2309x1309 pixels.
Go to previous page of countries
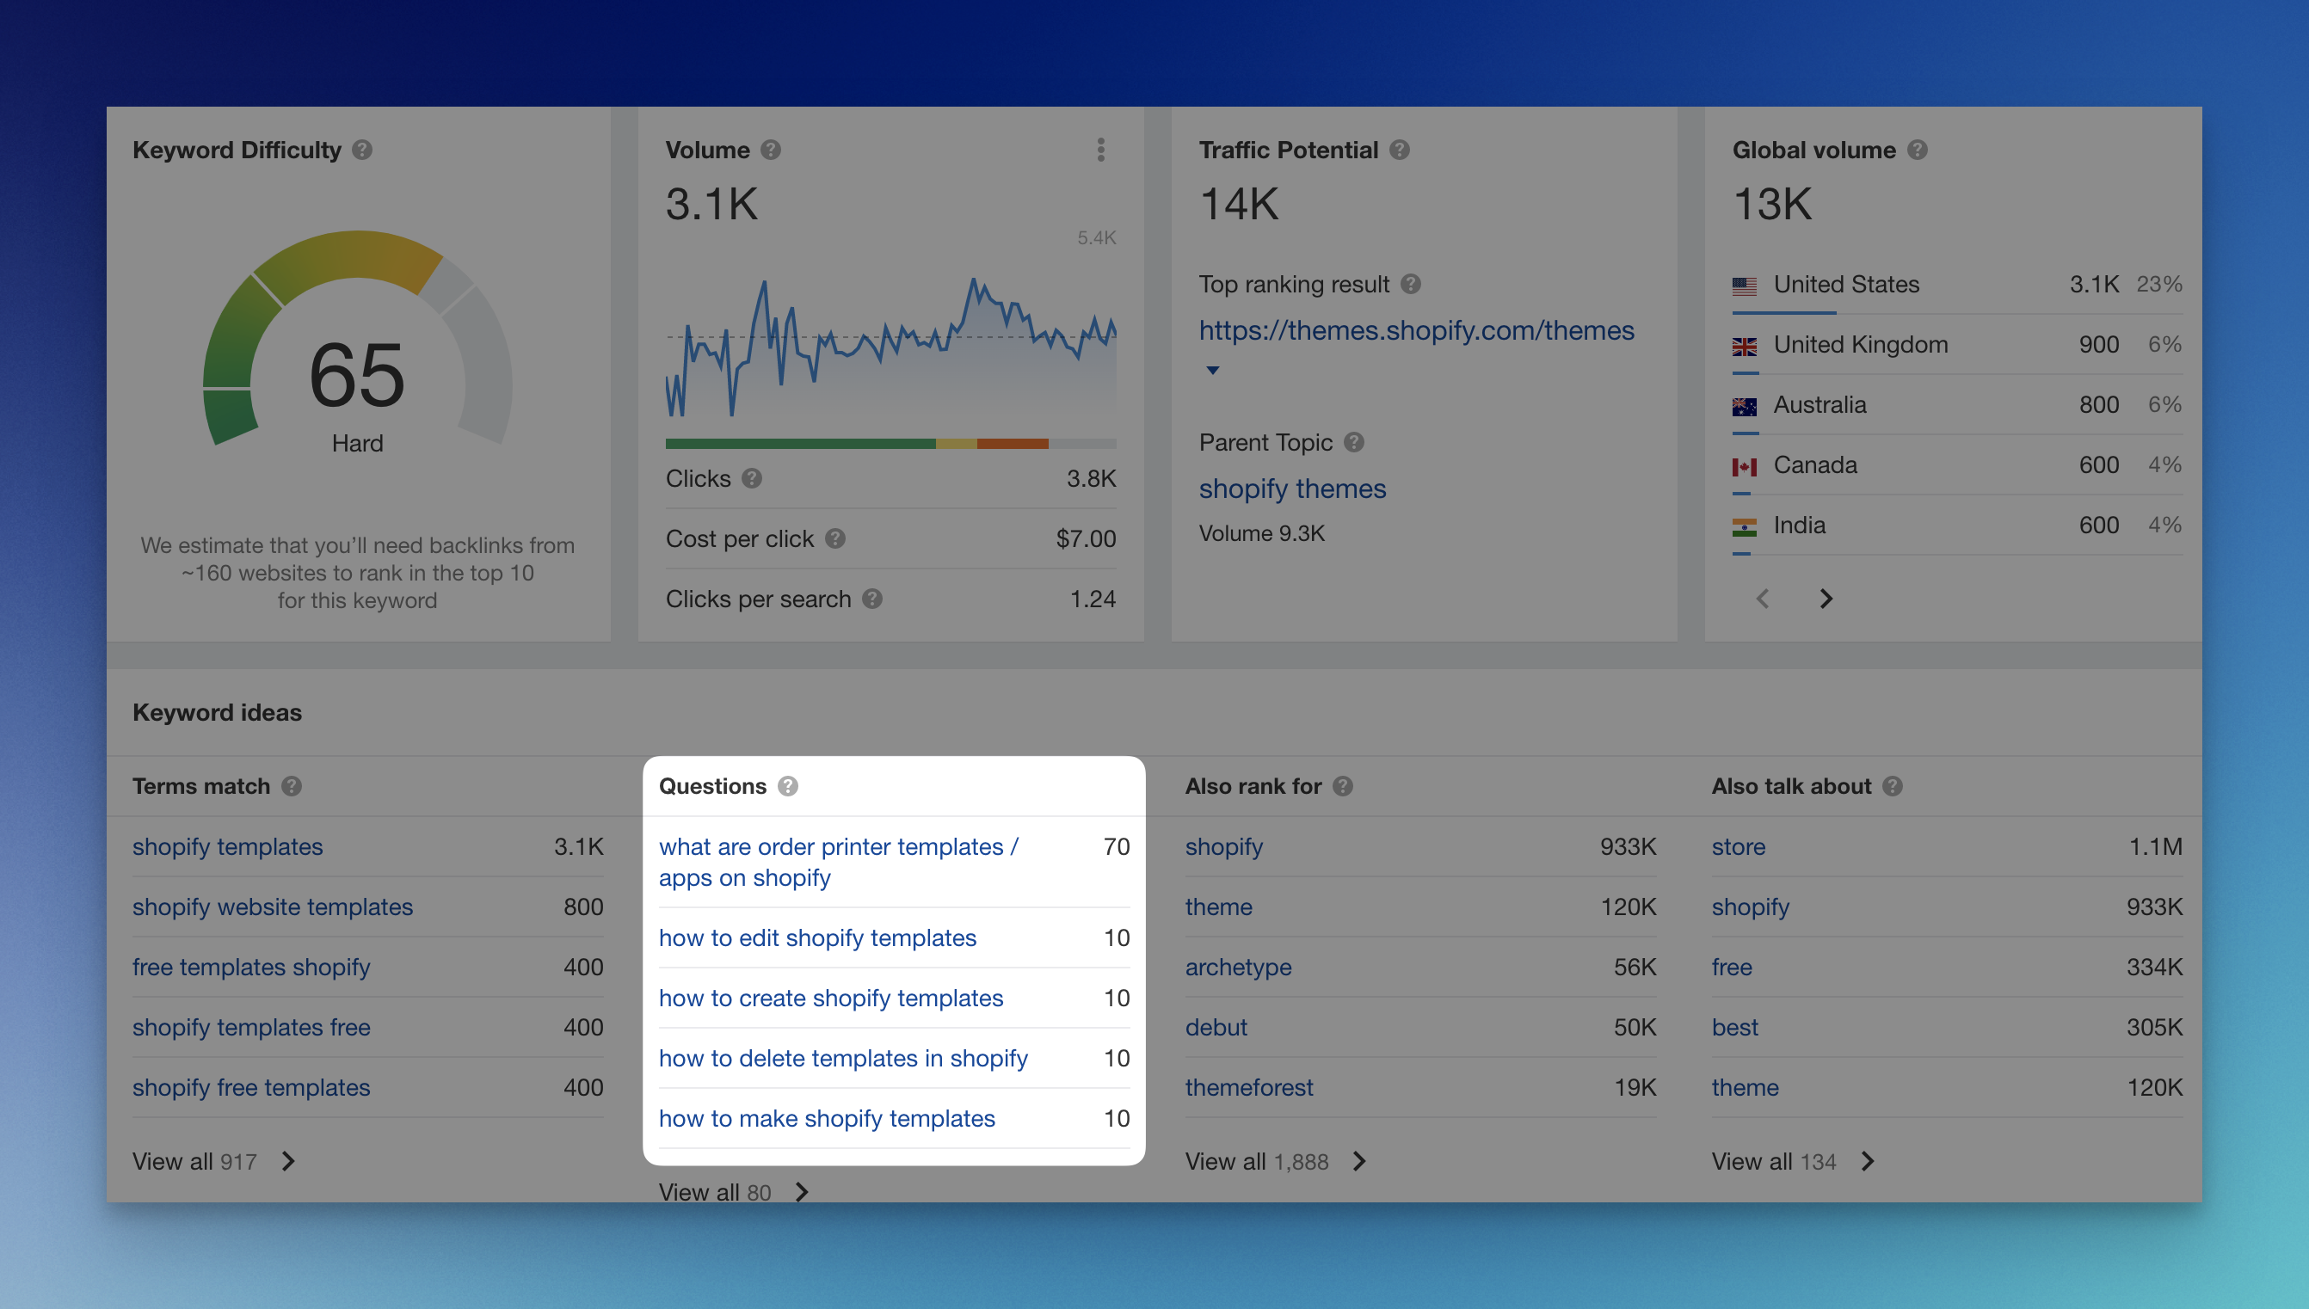click(x=1763, y=599)
